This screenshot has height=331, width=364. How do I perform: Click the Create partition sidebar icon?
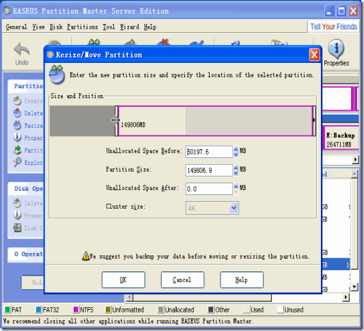click(17, 101)
